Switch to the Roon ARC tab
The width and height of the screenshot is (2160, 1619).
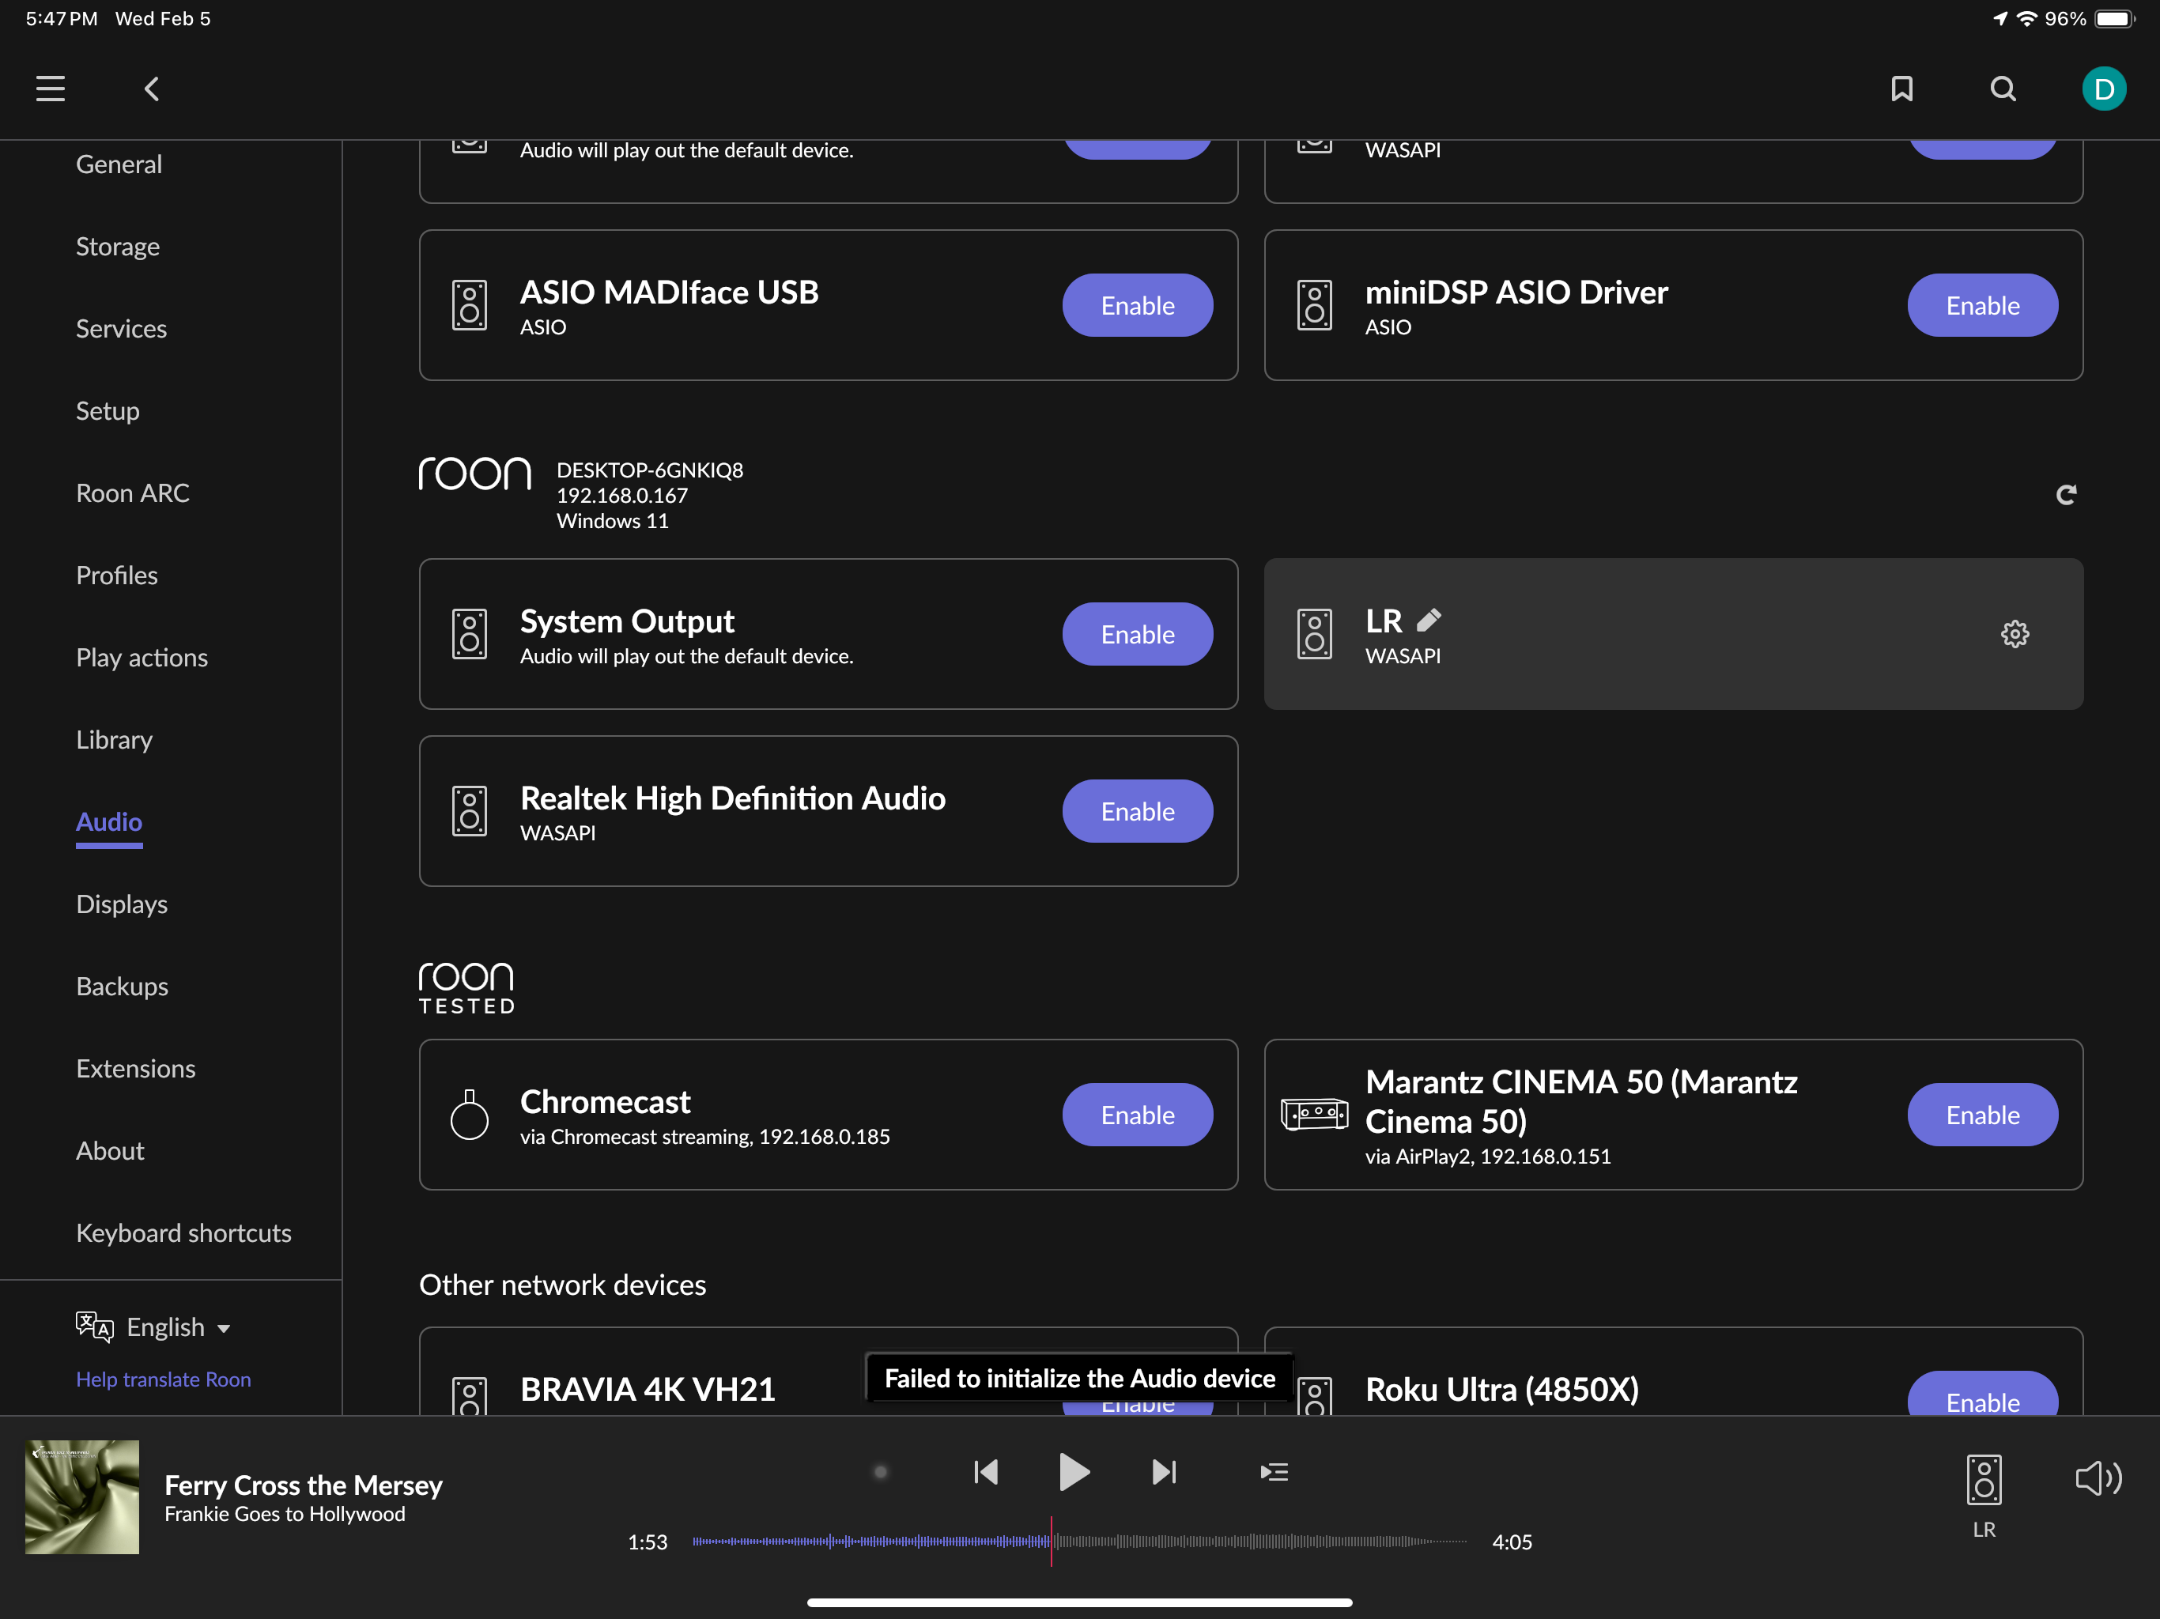click(133, 493)
